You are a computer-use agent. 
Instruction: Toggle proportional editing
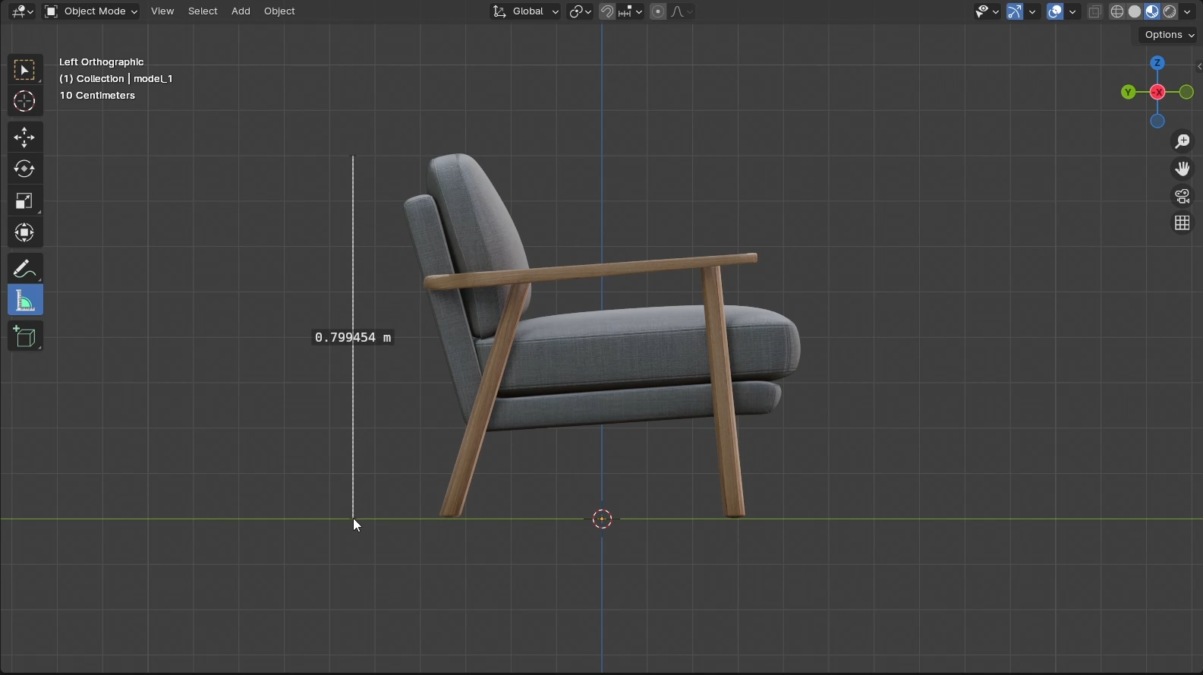658,11
